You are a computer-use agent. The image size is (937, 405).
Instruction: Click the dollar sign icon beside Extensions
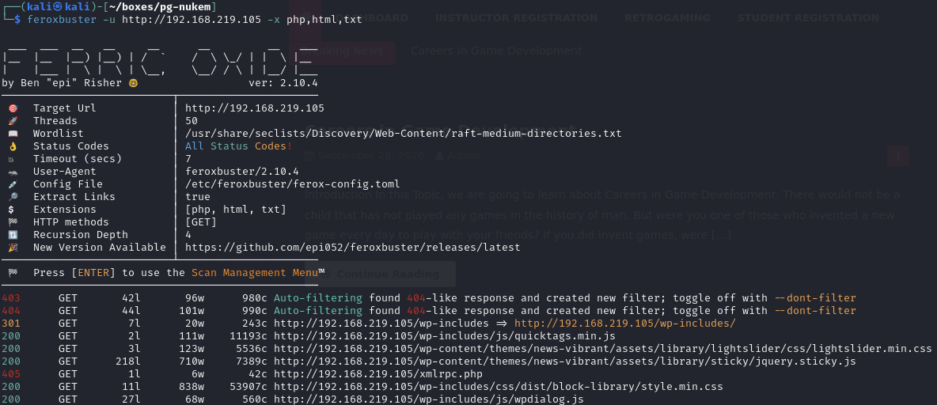pos(11,210)
